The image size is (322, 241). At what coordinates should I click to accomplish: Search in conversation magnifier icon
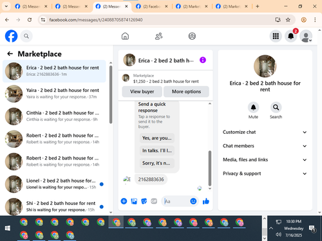(x=276, y=107)
